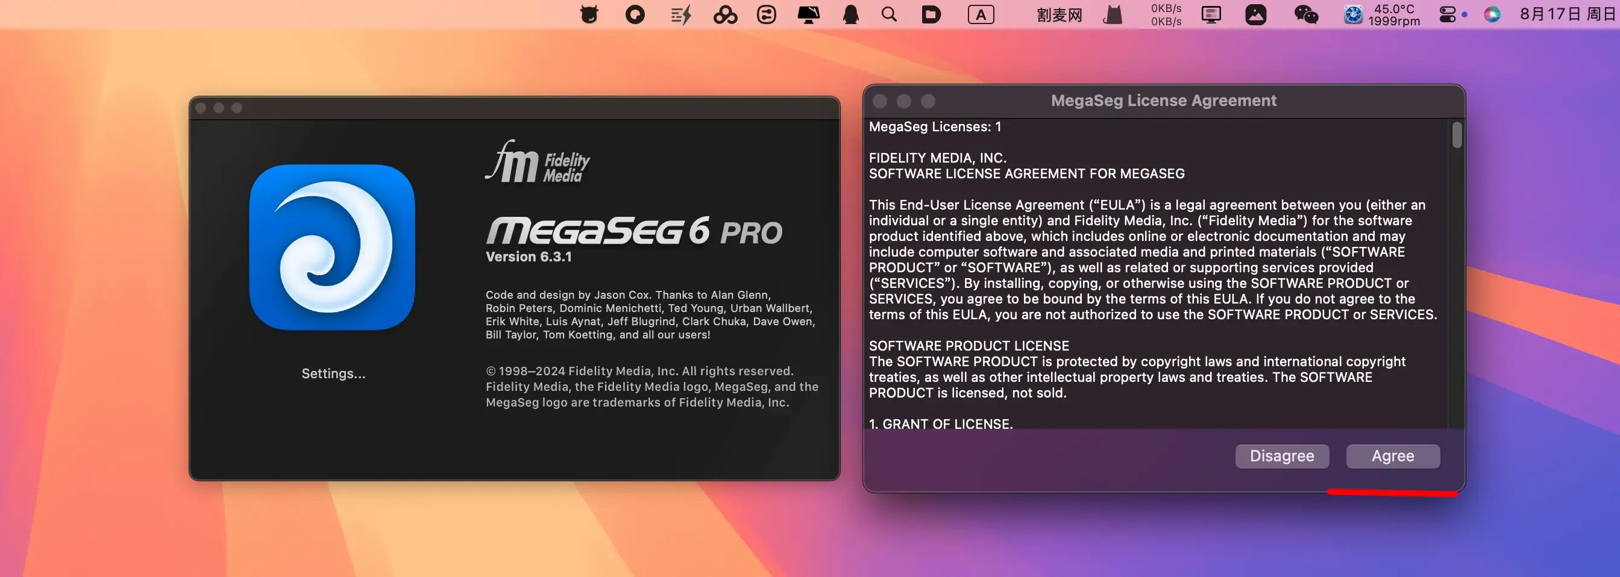The image size is (1620, 577).
Task: Click the picture app icon in menu bar
Action: (x=1255, y=14)
